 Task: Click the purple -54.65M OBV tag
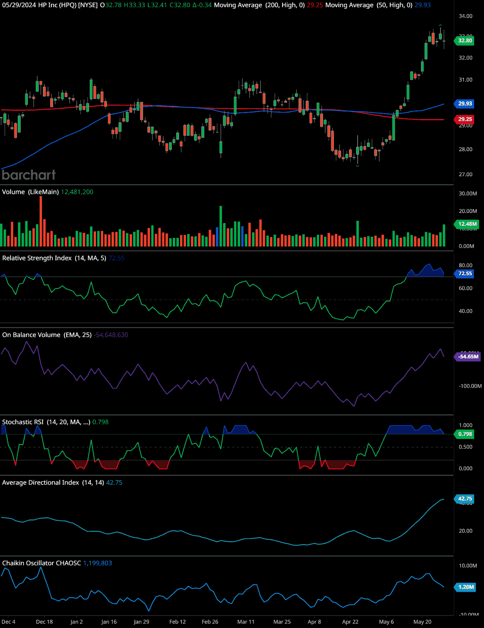[x=468, y=357]
